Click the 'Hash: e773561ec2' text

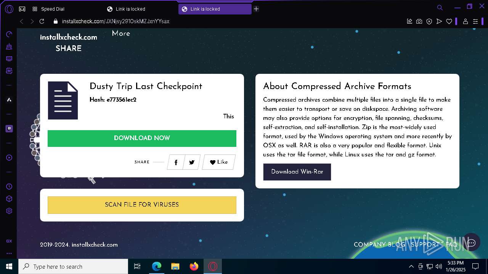pos(113,100)
